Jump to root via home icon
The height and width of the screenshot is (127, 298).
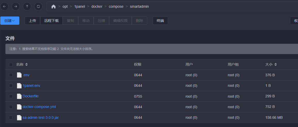pos(54,6)
